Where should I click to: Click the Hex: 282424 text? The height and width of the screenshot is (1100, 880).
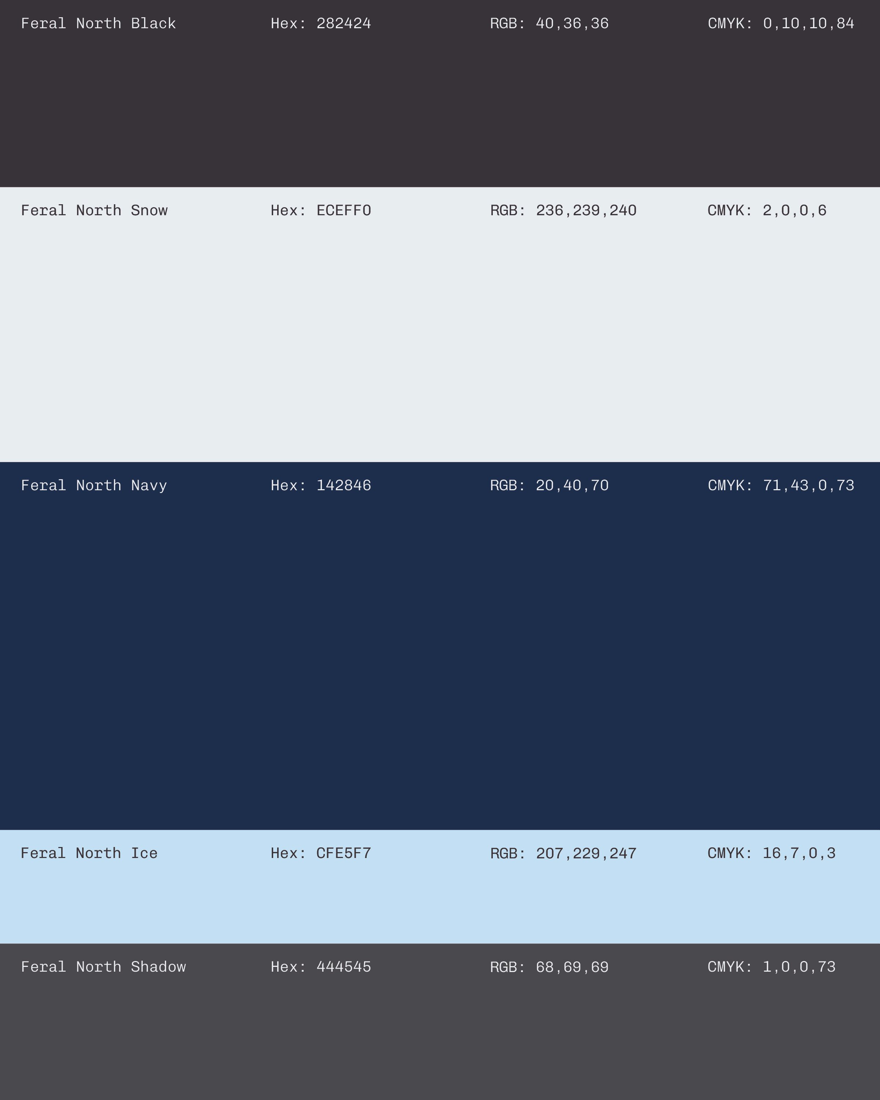pos(321,23)
